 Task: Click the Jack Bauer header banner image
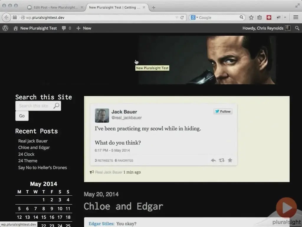207,60
